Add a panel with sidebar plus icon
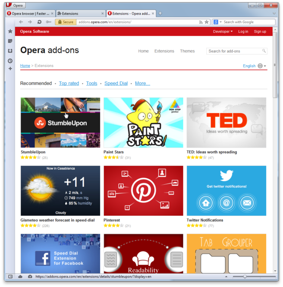Screen dimensions: 283x287 (x=10, y=69)
